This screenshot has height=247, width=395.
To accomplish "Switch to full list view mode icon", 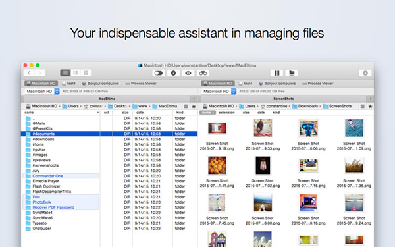I will click(65, 73).
